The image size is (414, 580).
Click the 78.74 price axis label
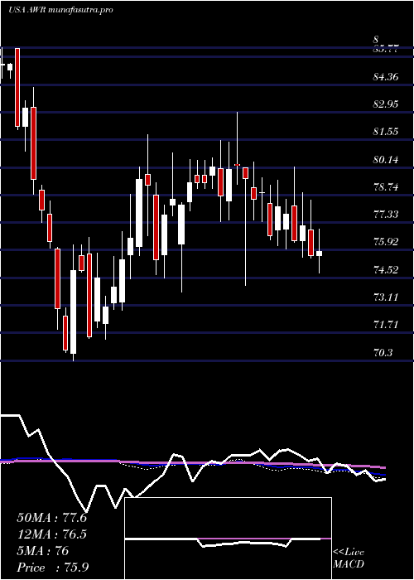[387, 187]
